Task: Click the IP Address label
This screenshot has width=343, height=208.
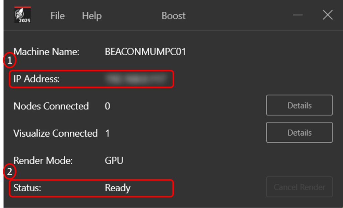Action: click(36, 79)
